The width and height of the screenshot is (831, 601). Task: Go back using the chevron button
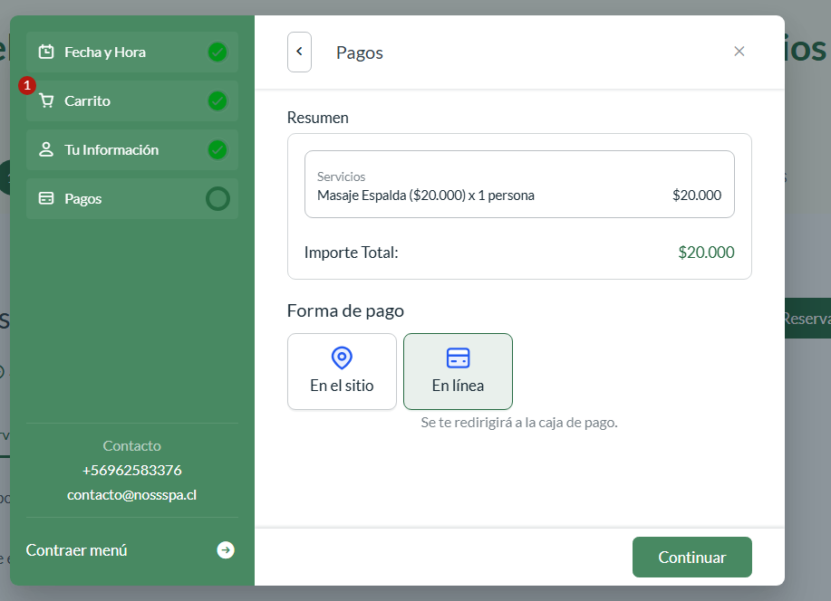coord(299,52)
